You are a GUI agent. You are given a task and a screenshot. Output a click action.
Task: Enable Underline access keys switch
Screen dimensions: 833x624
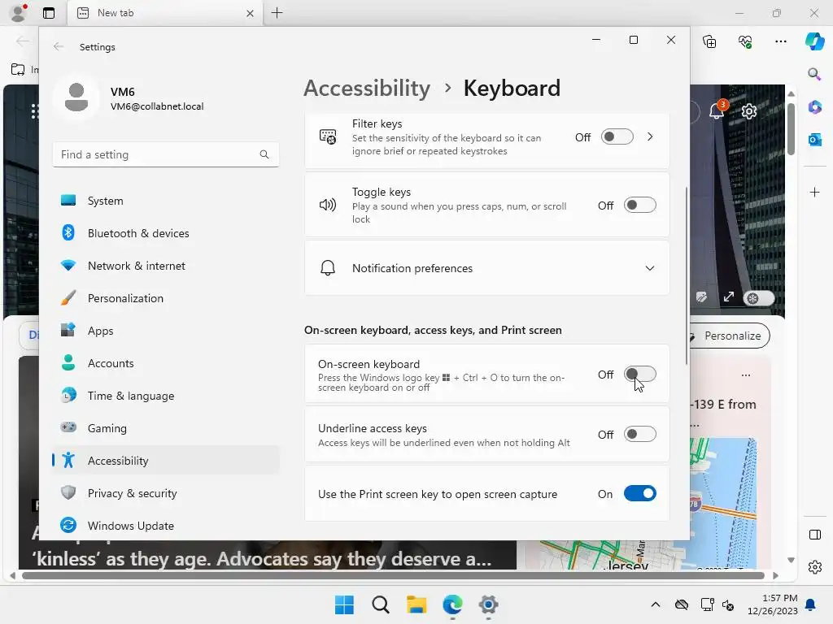pyautogui.click(x=639, y=435)
